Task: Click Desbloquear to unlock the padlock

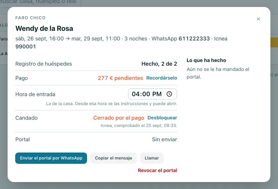Action: [162, 118]
